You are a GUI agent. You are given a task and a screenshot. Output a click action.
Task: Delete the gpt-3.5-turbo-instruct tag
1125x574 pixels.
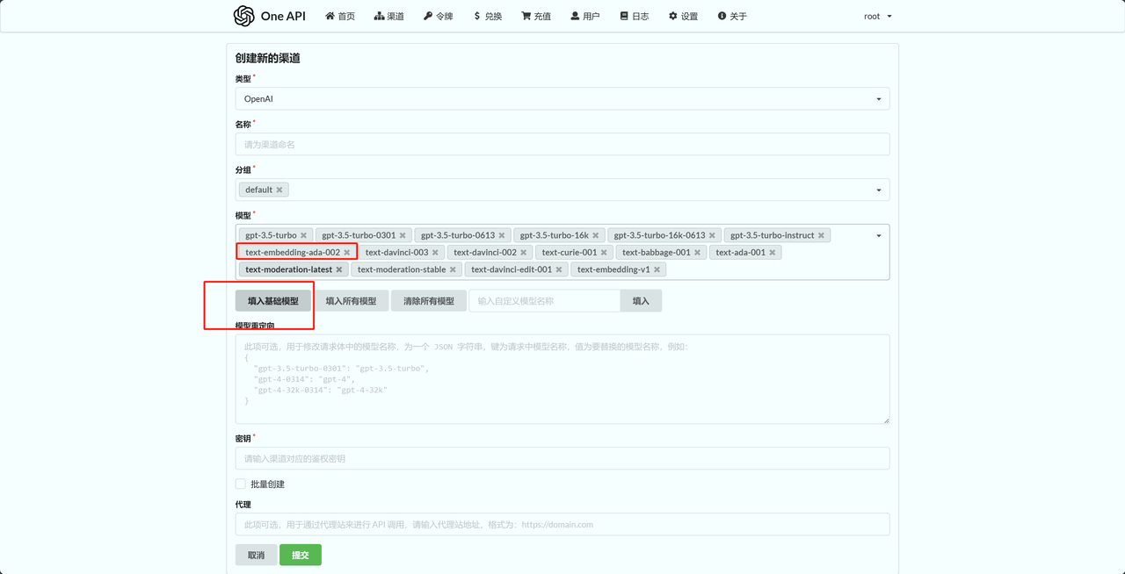(x=821, y=235)
